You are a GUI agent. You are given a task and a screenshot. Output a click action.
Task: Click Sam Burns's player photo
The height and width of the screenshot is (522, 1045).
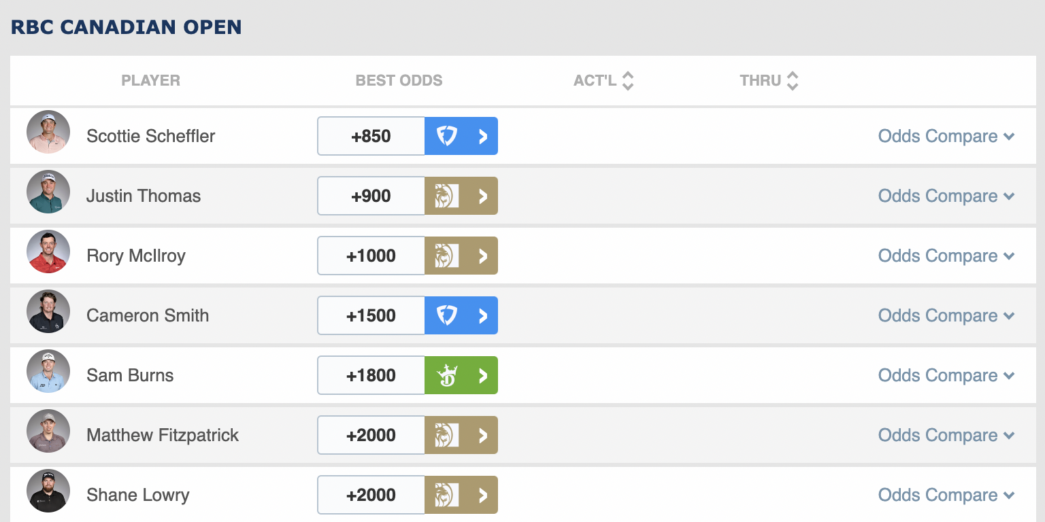point(48,371)
